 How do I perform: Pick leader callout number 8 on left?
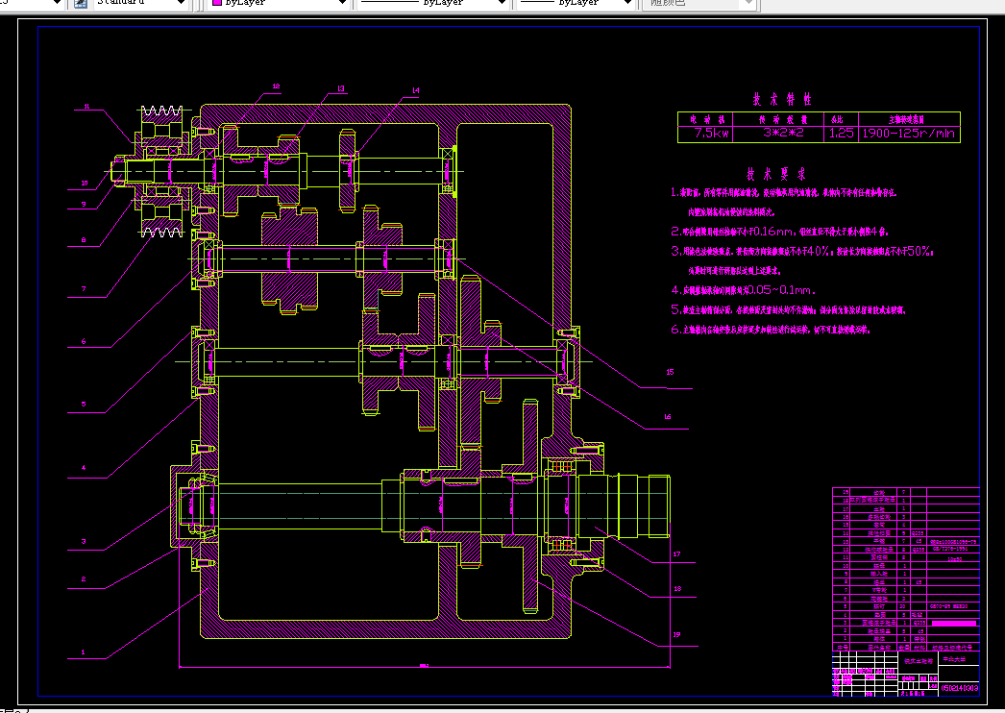[x=84, y=240]
